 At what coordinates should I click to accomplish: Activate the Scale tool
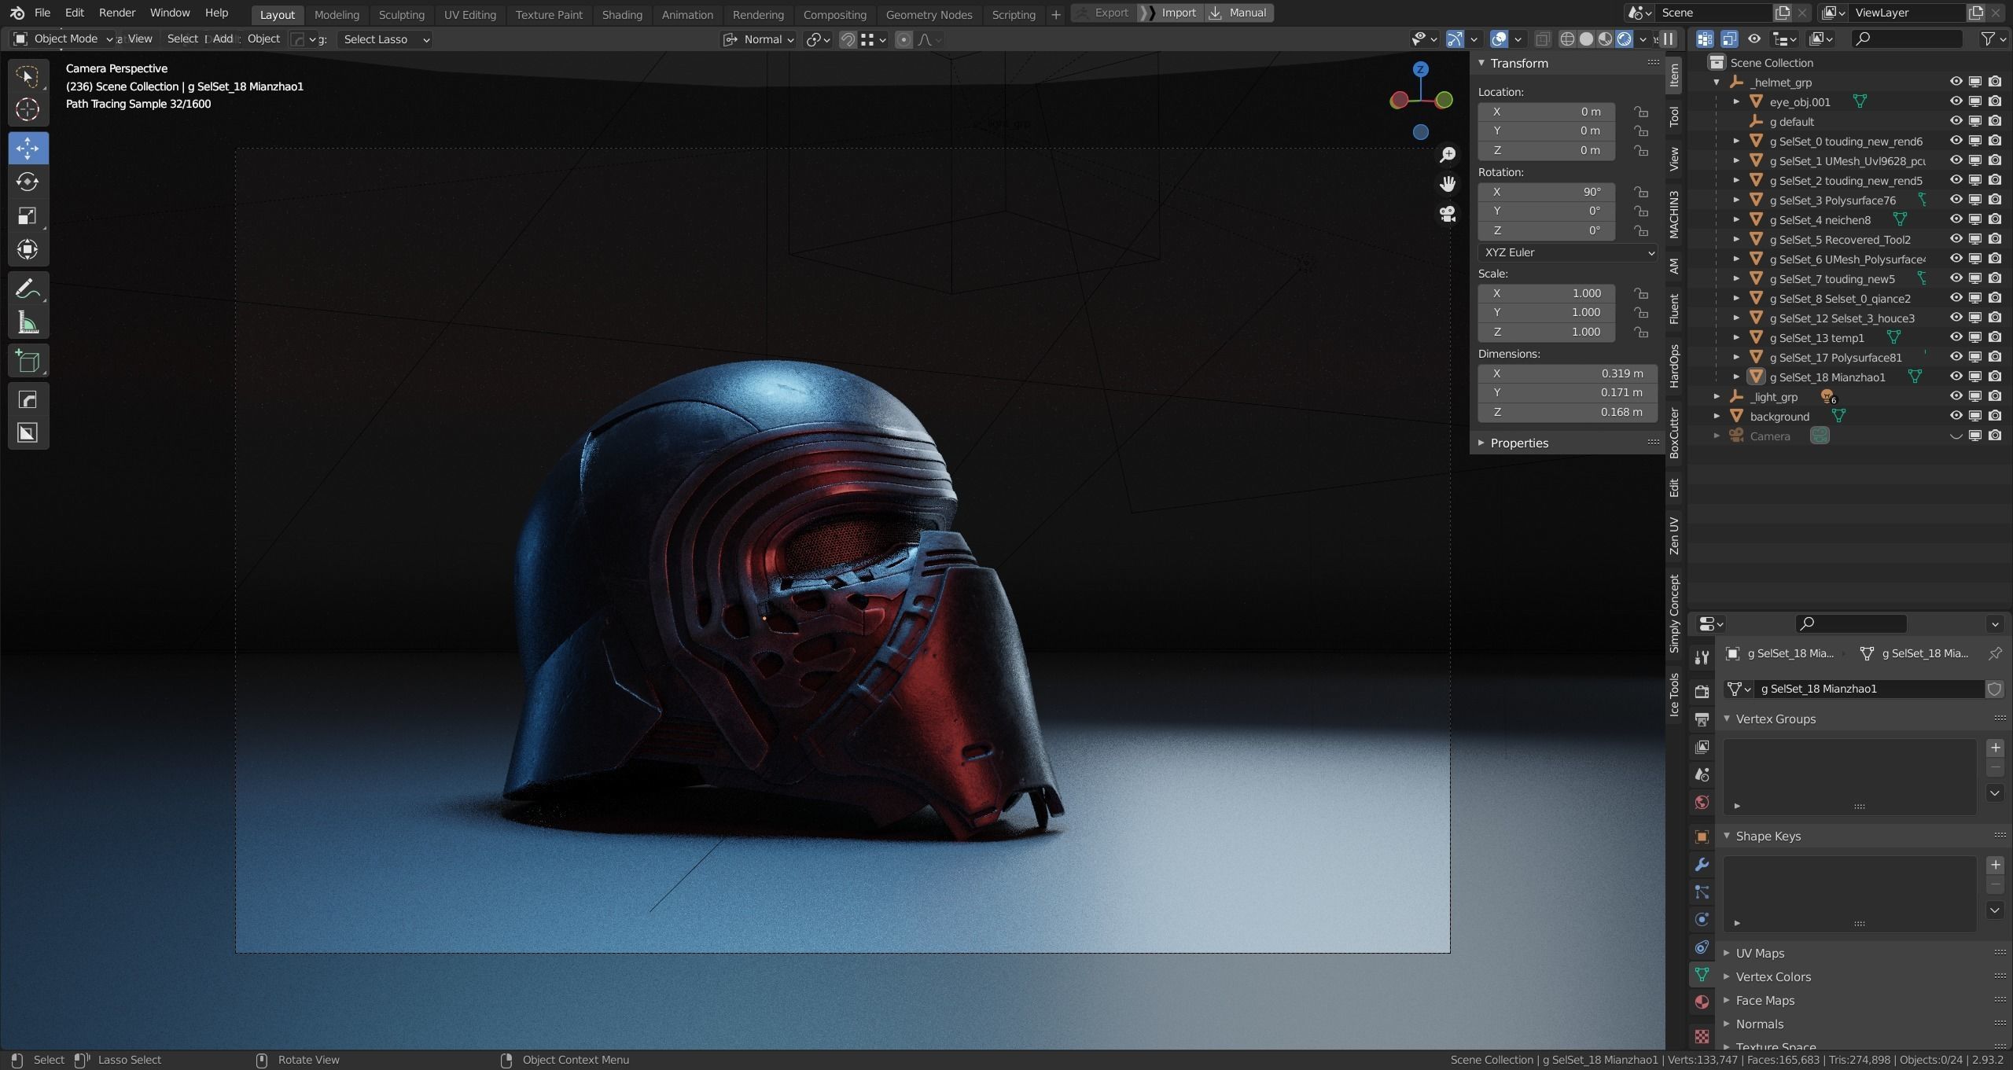pyautogui.click(x=28, y=215)
